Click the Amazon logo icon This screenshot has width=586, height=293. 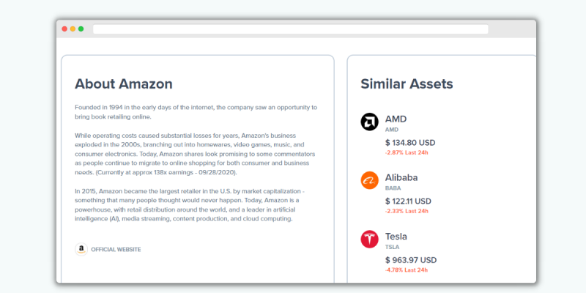[81, 249]
